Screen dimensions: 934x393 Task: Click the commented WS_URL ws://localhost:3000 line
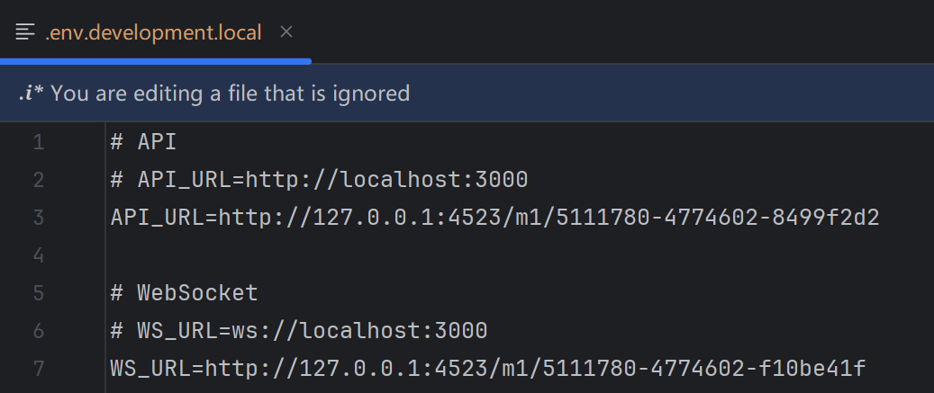click(299, 331)
